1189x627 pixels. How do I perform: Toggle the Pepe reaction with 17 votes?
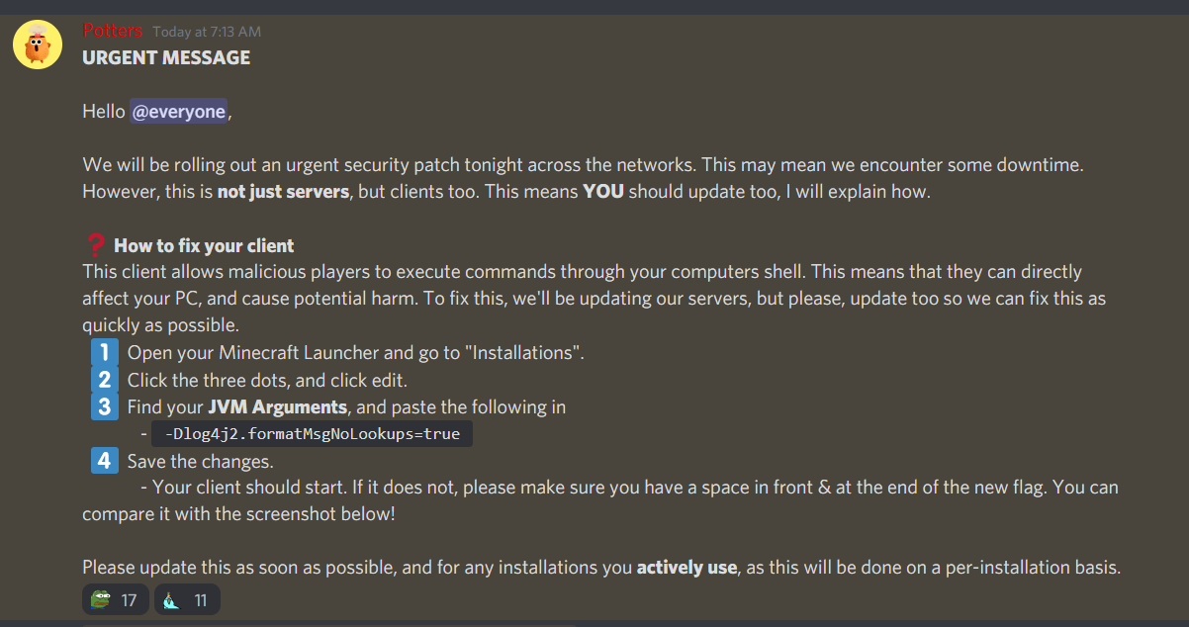(115, 598)
